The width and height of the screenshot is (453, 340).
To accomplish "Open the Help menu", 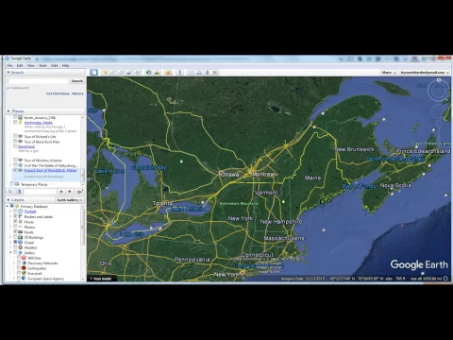I will [65, 65].
